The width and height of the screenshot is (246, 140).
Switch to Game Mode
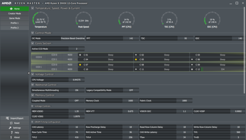pyautogui.click(x=15, y=18)
